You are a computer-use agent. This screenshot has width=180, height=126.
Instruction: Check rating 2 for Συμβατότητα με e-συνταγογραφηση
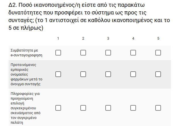pyautogui.click(x=83, y=53)
